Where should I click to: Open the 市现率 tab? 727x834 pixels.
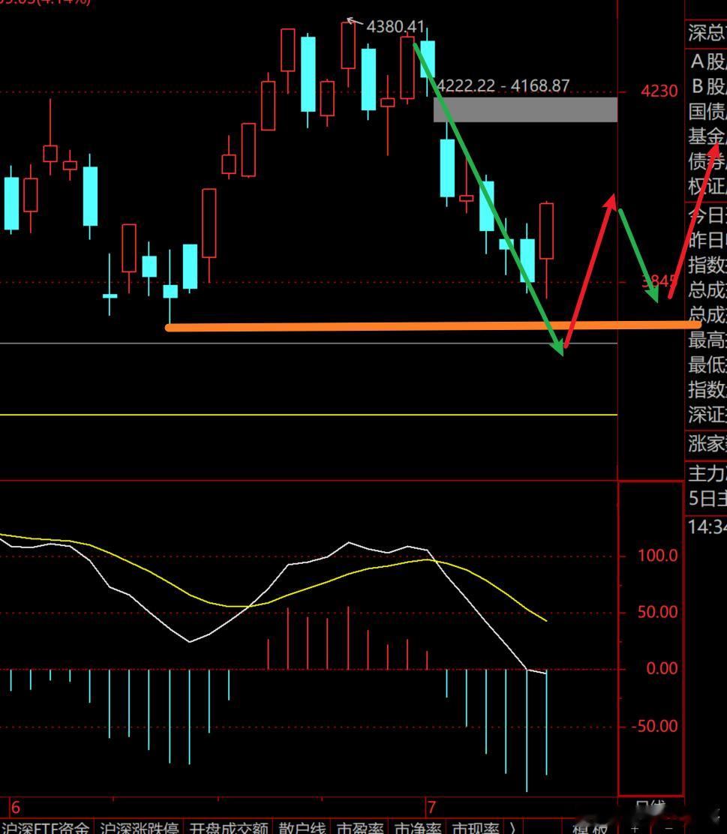(475, 827)
